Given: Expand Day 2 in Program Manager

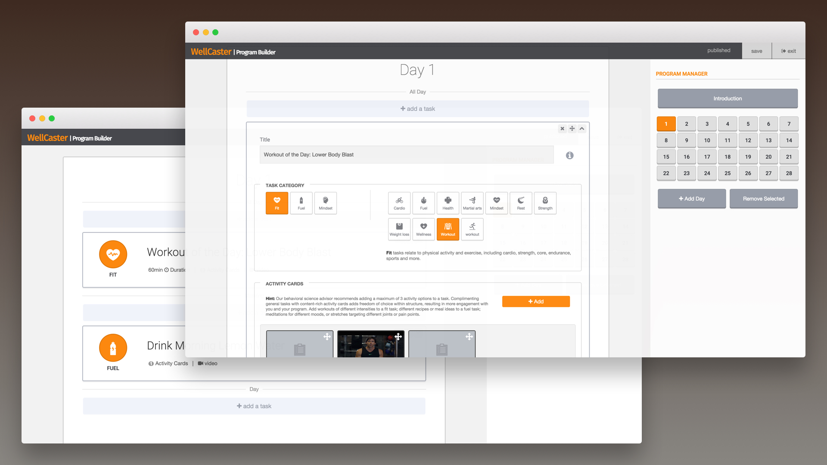Looking at the screenshot, I should (686, 124).
